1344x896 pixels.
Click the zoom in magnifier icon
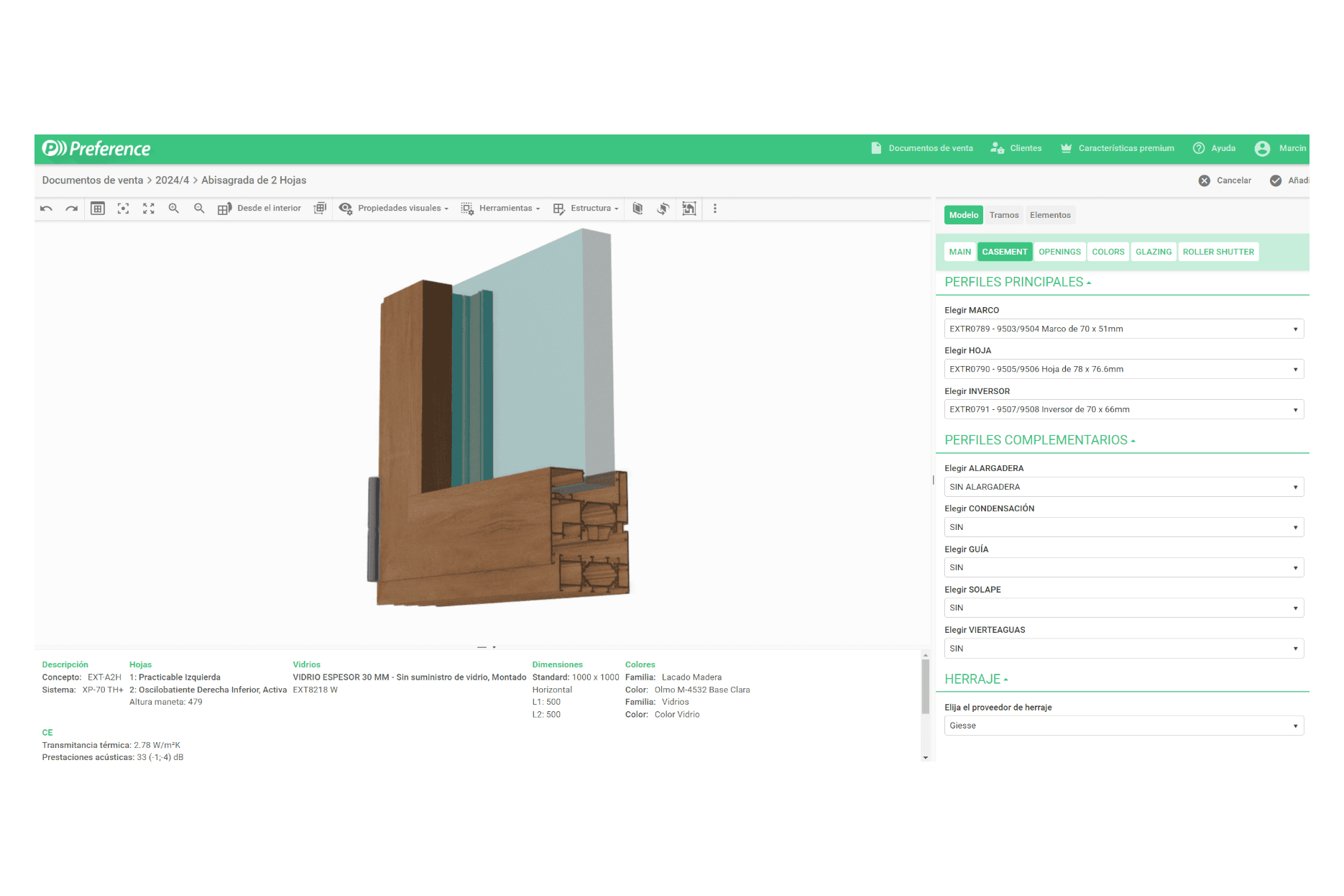pos(173,209)
